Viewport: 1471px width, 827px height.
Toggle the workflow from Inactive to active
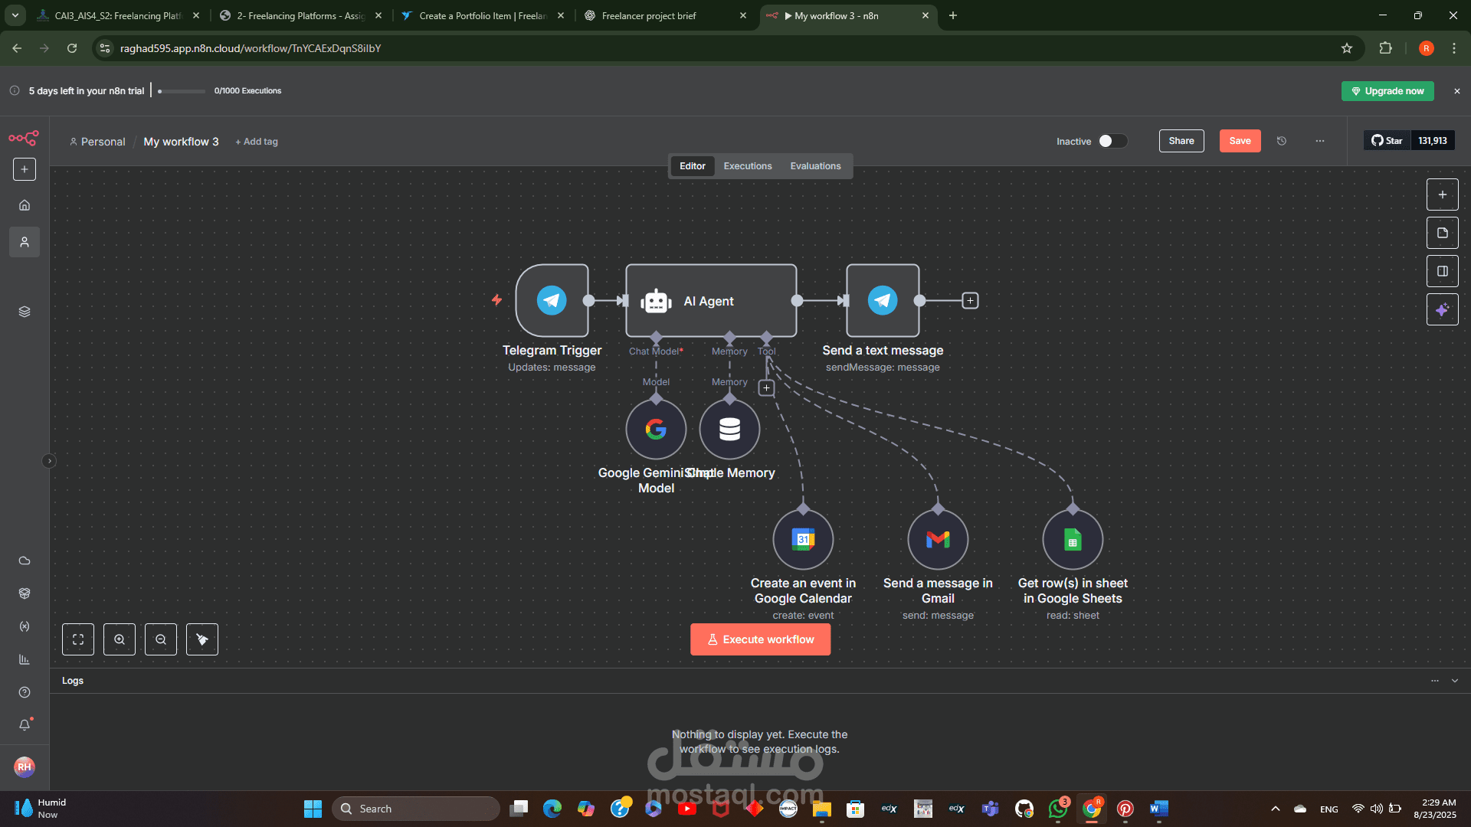pyautogui.click(x=1113, y=141)
